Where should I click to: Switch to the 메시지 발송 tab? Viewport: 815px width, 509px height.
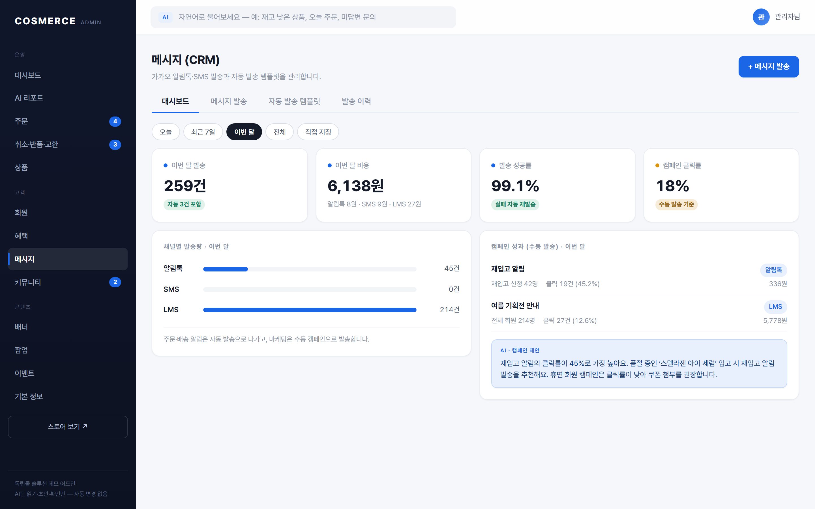[x=229, y=101]
